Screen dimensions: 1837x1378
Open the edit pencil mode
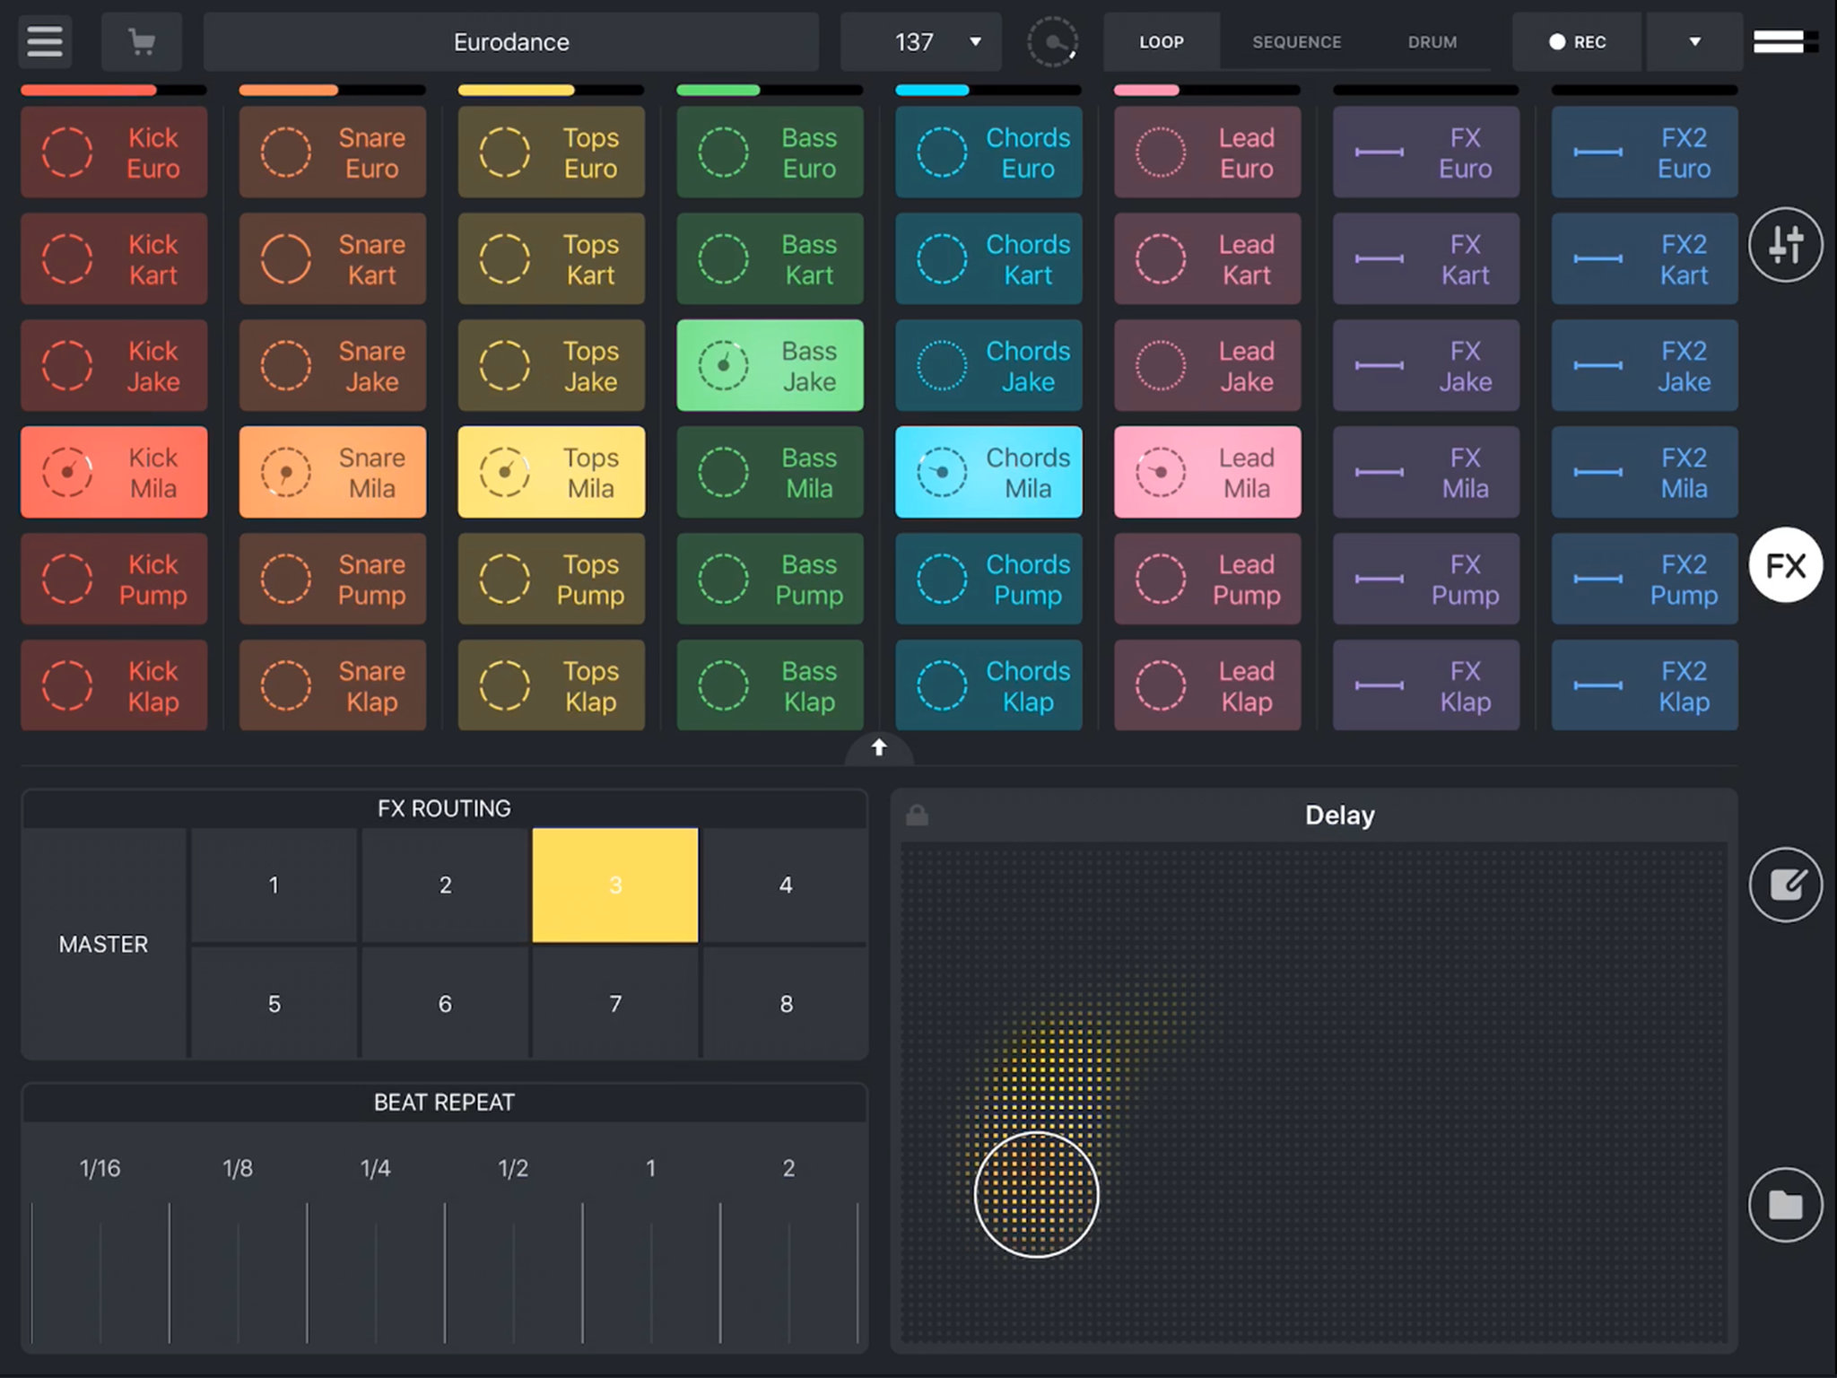(1785, 885)
